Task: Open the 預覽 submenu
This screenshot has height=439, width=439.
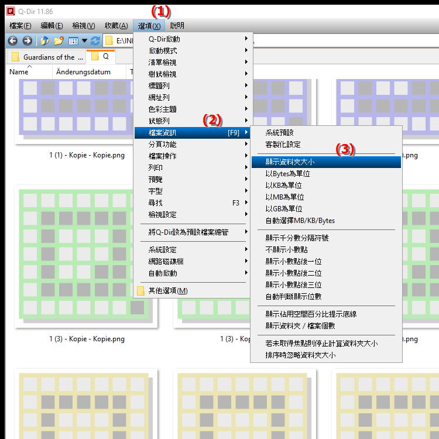Action: coord(193,180)
